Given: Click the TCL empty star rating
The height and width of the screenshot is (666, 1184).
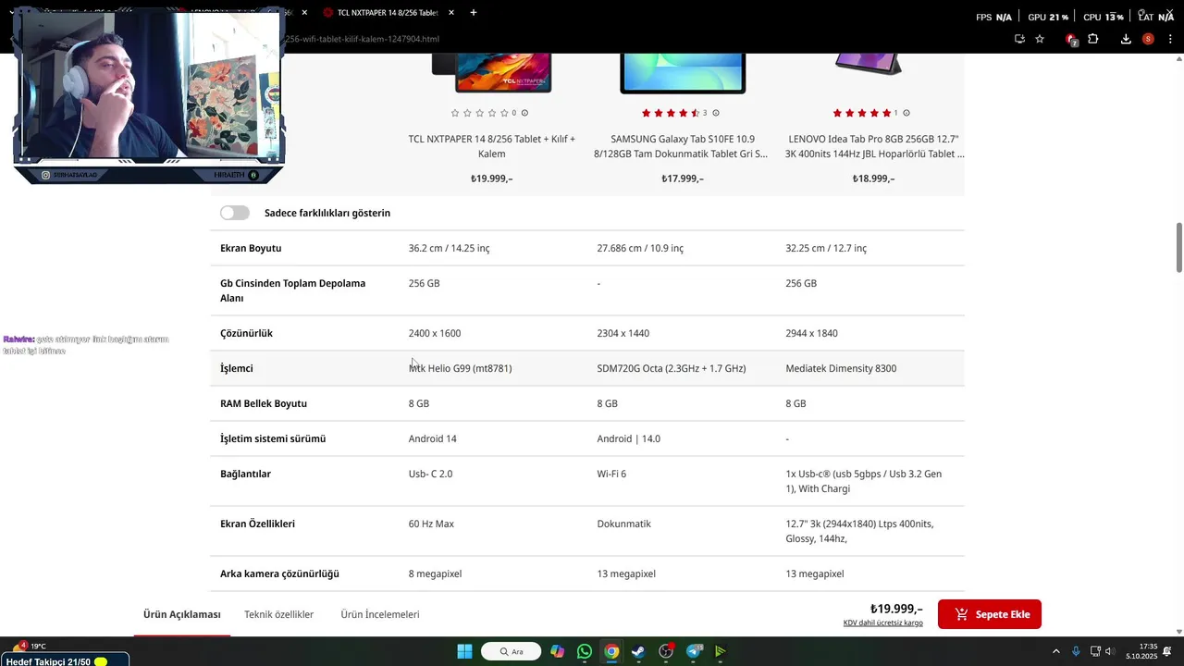Looking at the screenshot, I should coord(479,113).
